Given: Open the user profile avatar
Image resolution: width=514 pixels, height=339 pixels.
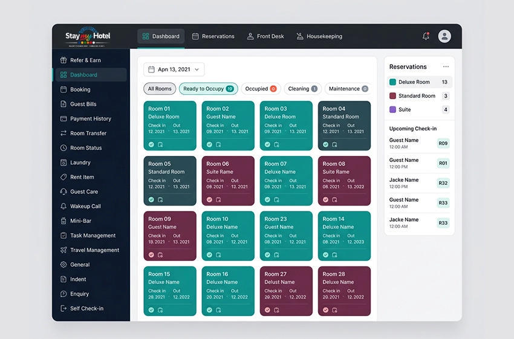Looking at the screenshot, I should click(x=444, y=36).
